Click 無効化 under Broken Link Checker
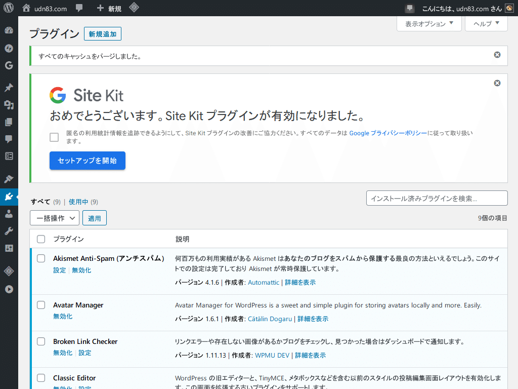 pos(63,353)
